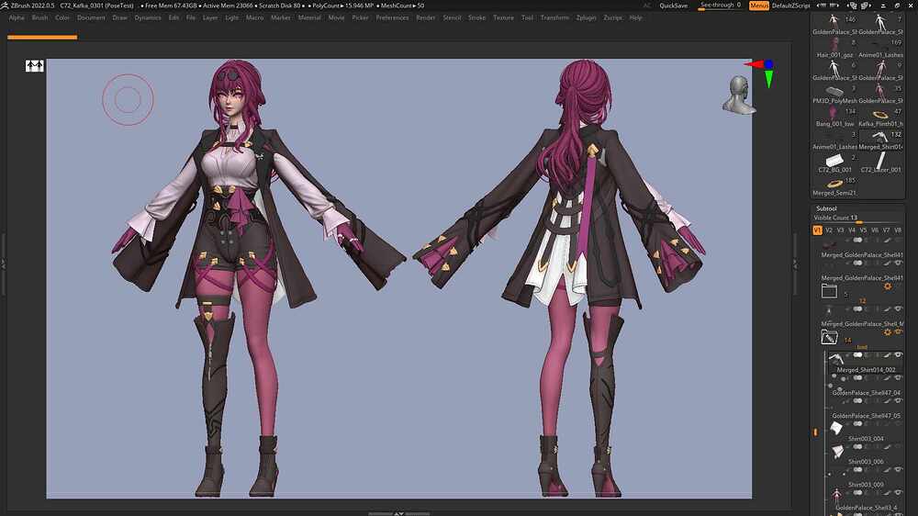Click the symmetry icon at canvas top-left
Image resolution: width=918 pixels, height=516 pixels.
(35, 66)
